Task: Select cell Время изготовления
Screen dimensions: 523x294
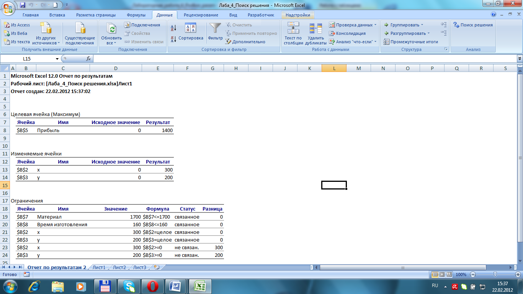Action: (x=62, y=224)
